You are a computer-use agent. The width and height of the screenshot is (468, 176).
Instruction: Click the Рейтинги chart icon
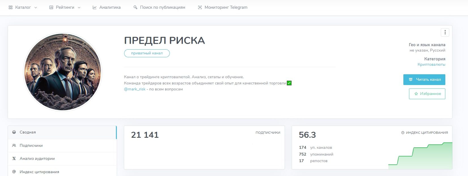click(x=51, y=8)
